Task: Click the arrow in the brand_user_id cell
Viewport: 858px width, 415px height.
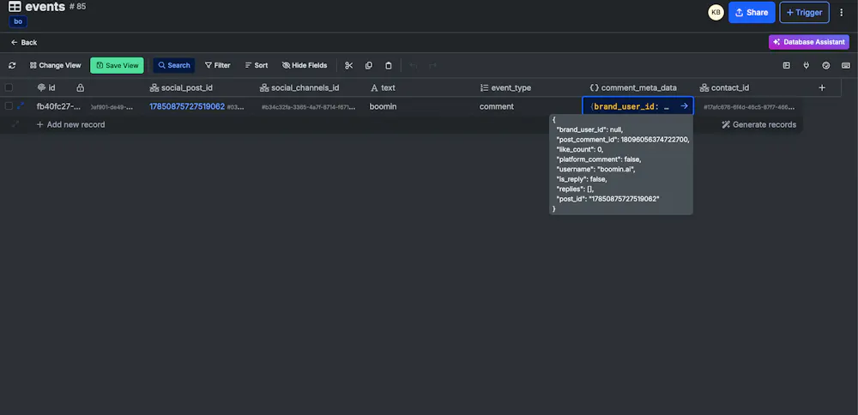Action: [x=684, y=106]
